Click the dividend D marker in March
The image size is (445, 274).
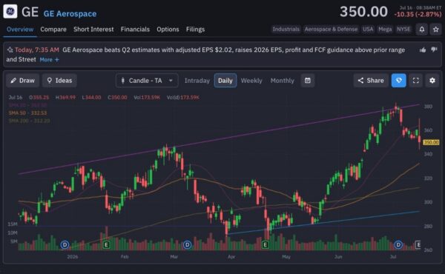coord(187,244)
